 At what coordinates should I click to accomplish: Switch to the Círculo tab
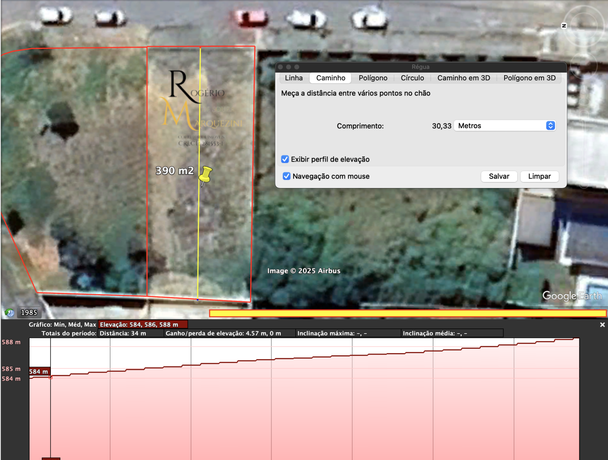[x=413, y=78]
